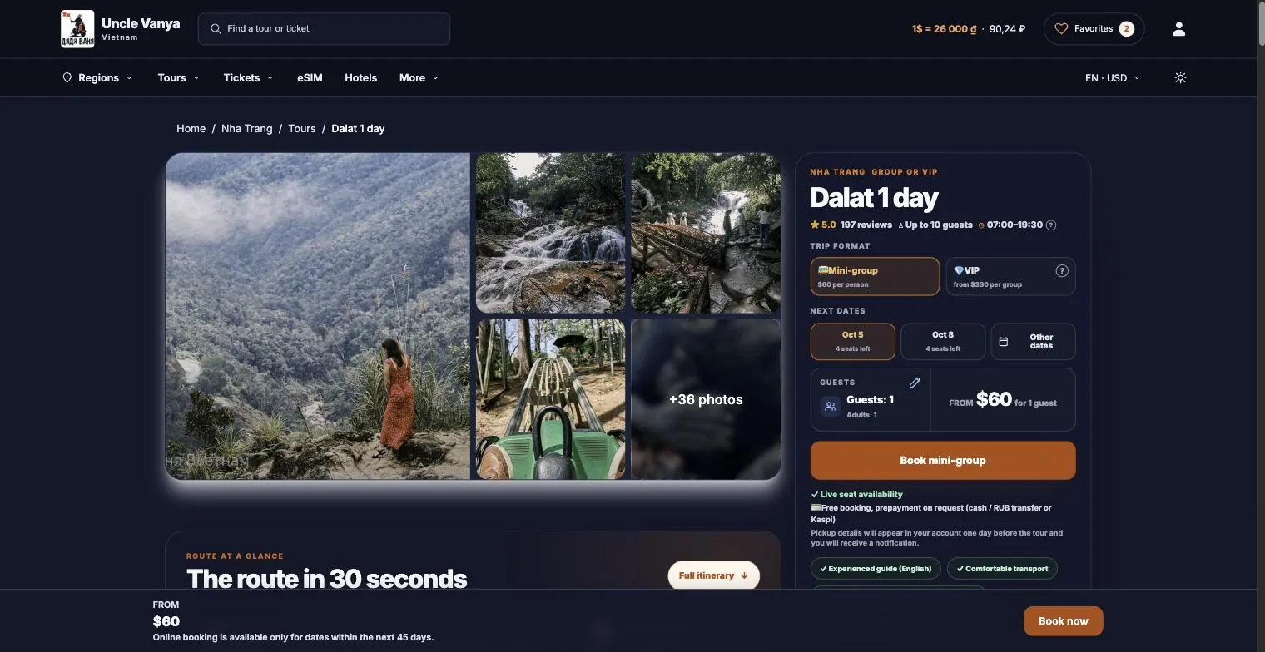This screenshot has height=652, width=1265.
Task: Jump to Full itinerary
Action: tap(713, 575)
